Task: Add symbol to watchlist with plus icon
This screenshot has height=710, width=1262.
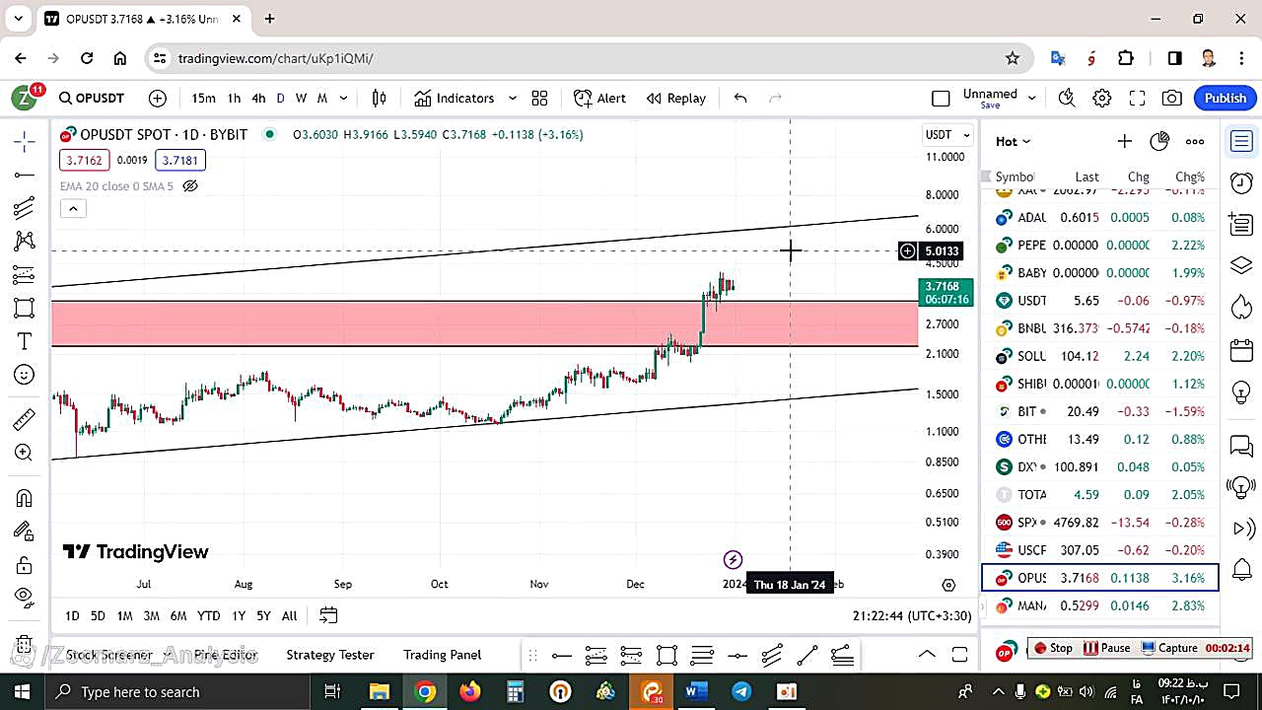Action: click(1124, 141)
